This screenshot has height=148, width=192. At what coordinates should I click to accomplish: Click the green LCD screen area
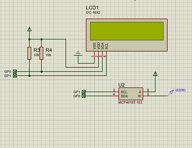127,31
